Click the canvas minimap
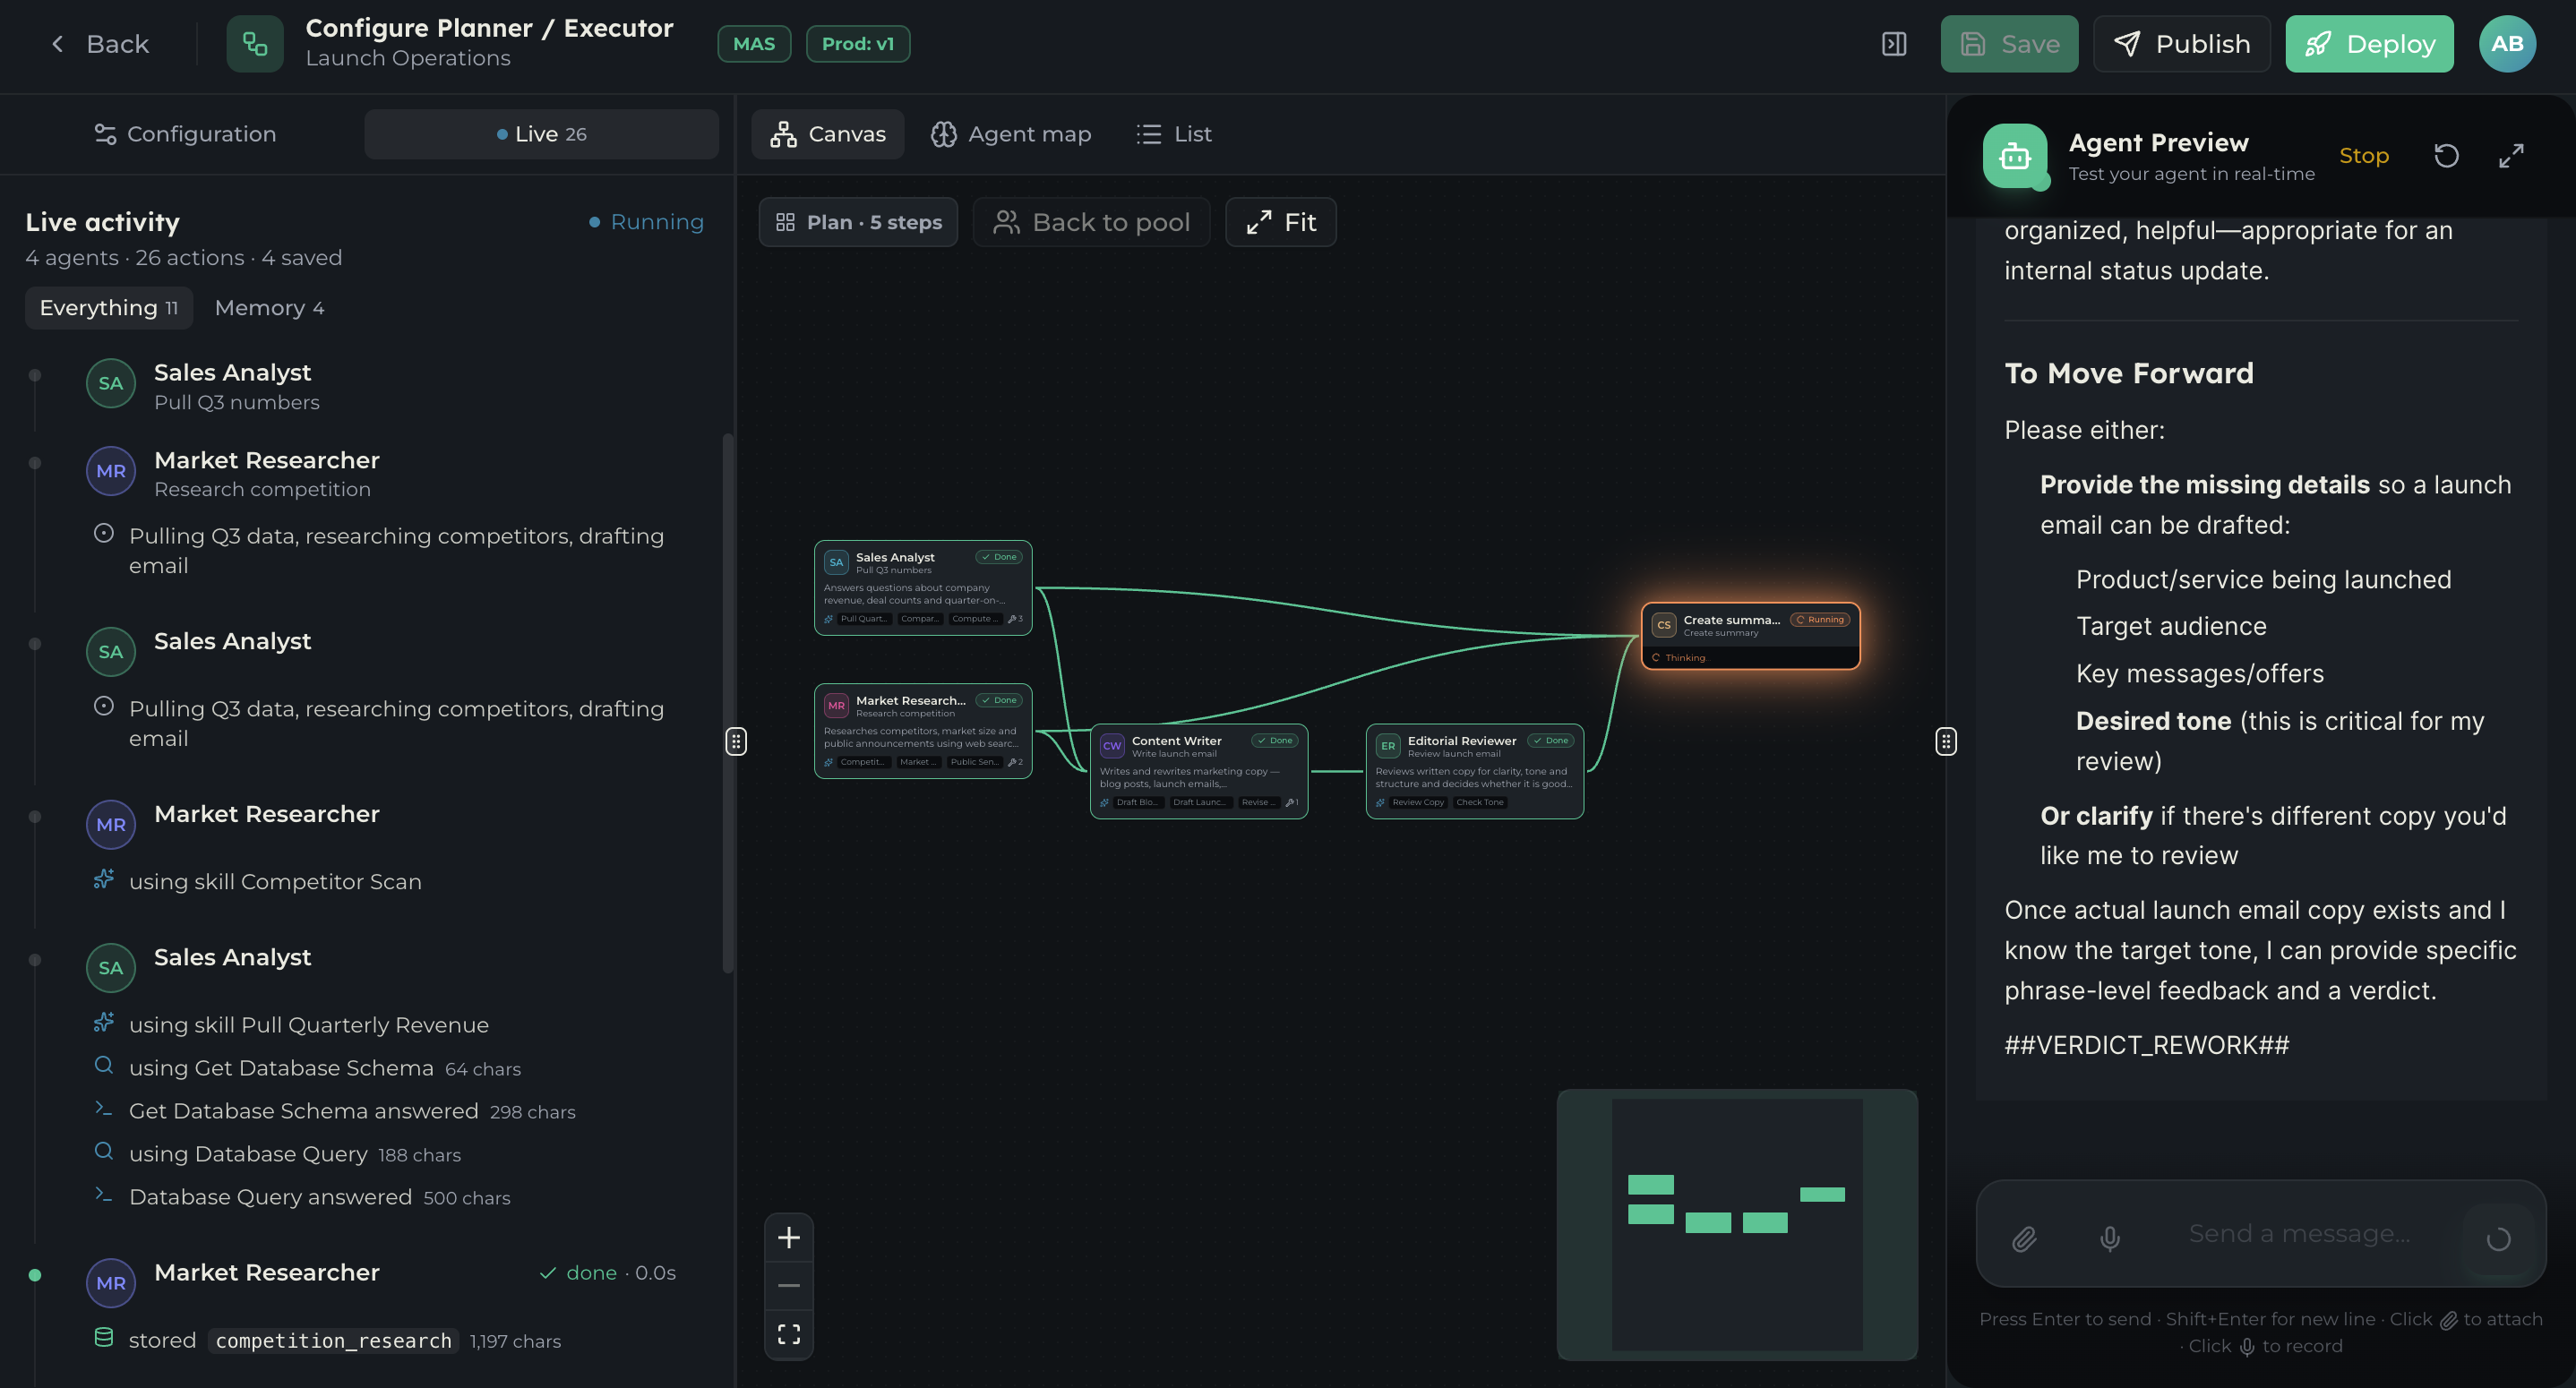This screenshot has width=2576, height=1388. click(x=1737, y=1225)
